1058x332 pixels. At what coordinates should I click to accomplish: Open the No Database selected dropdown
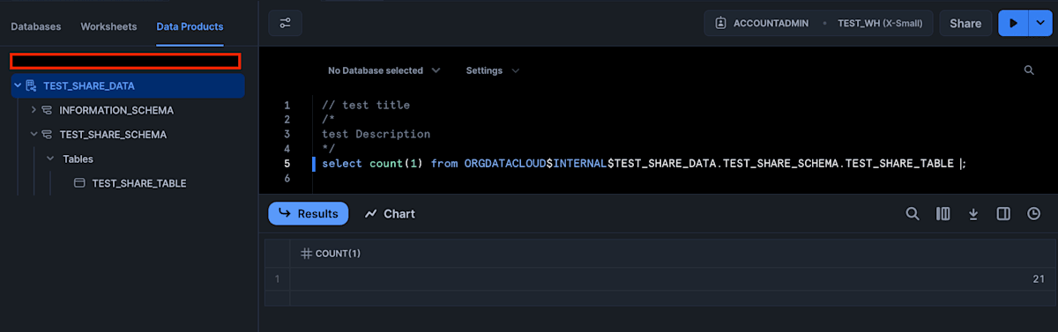click(384, 70)
